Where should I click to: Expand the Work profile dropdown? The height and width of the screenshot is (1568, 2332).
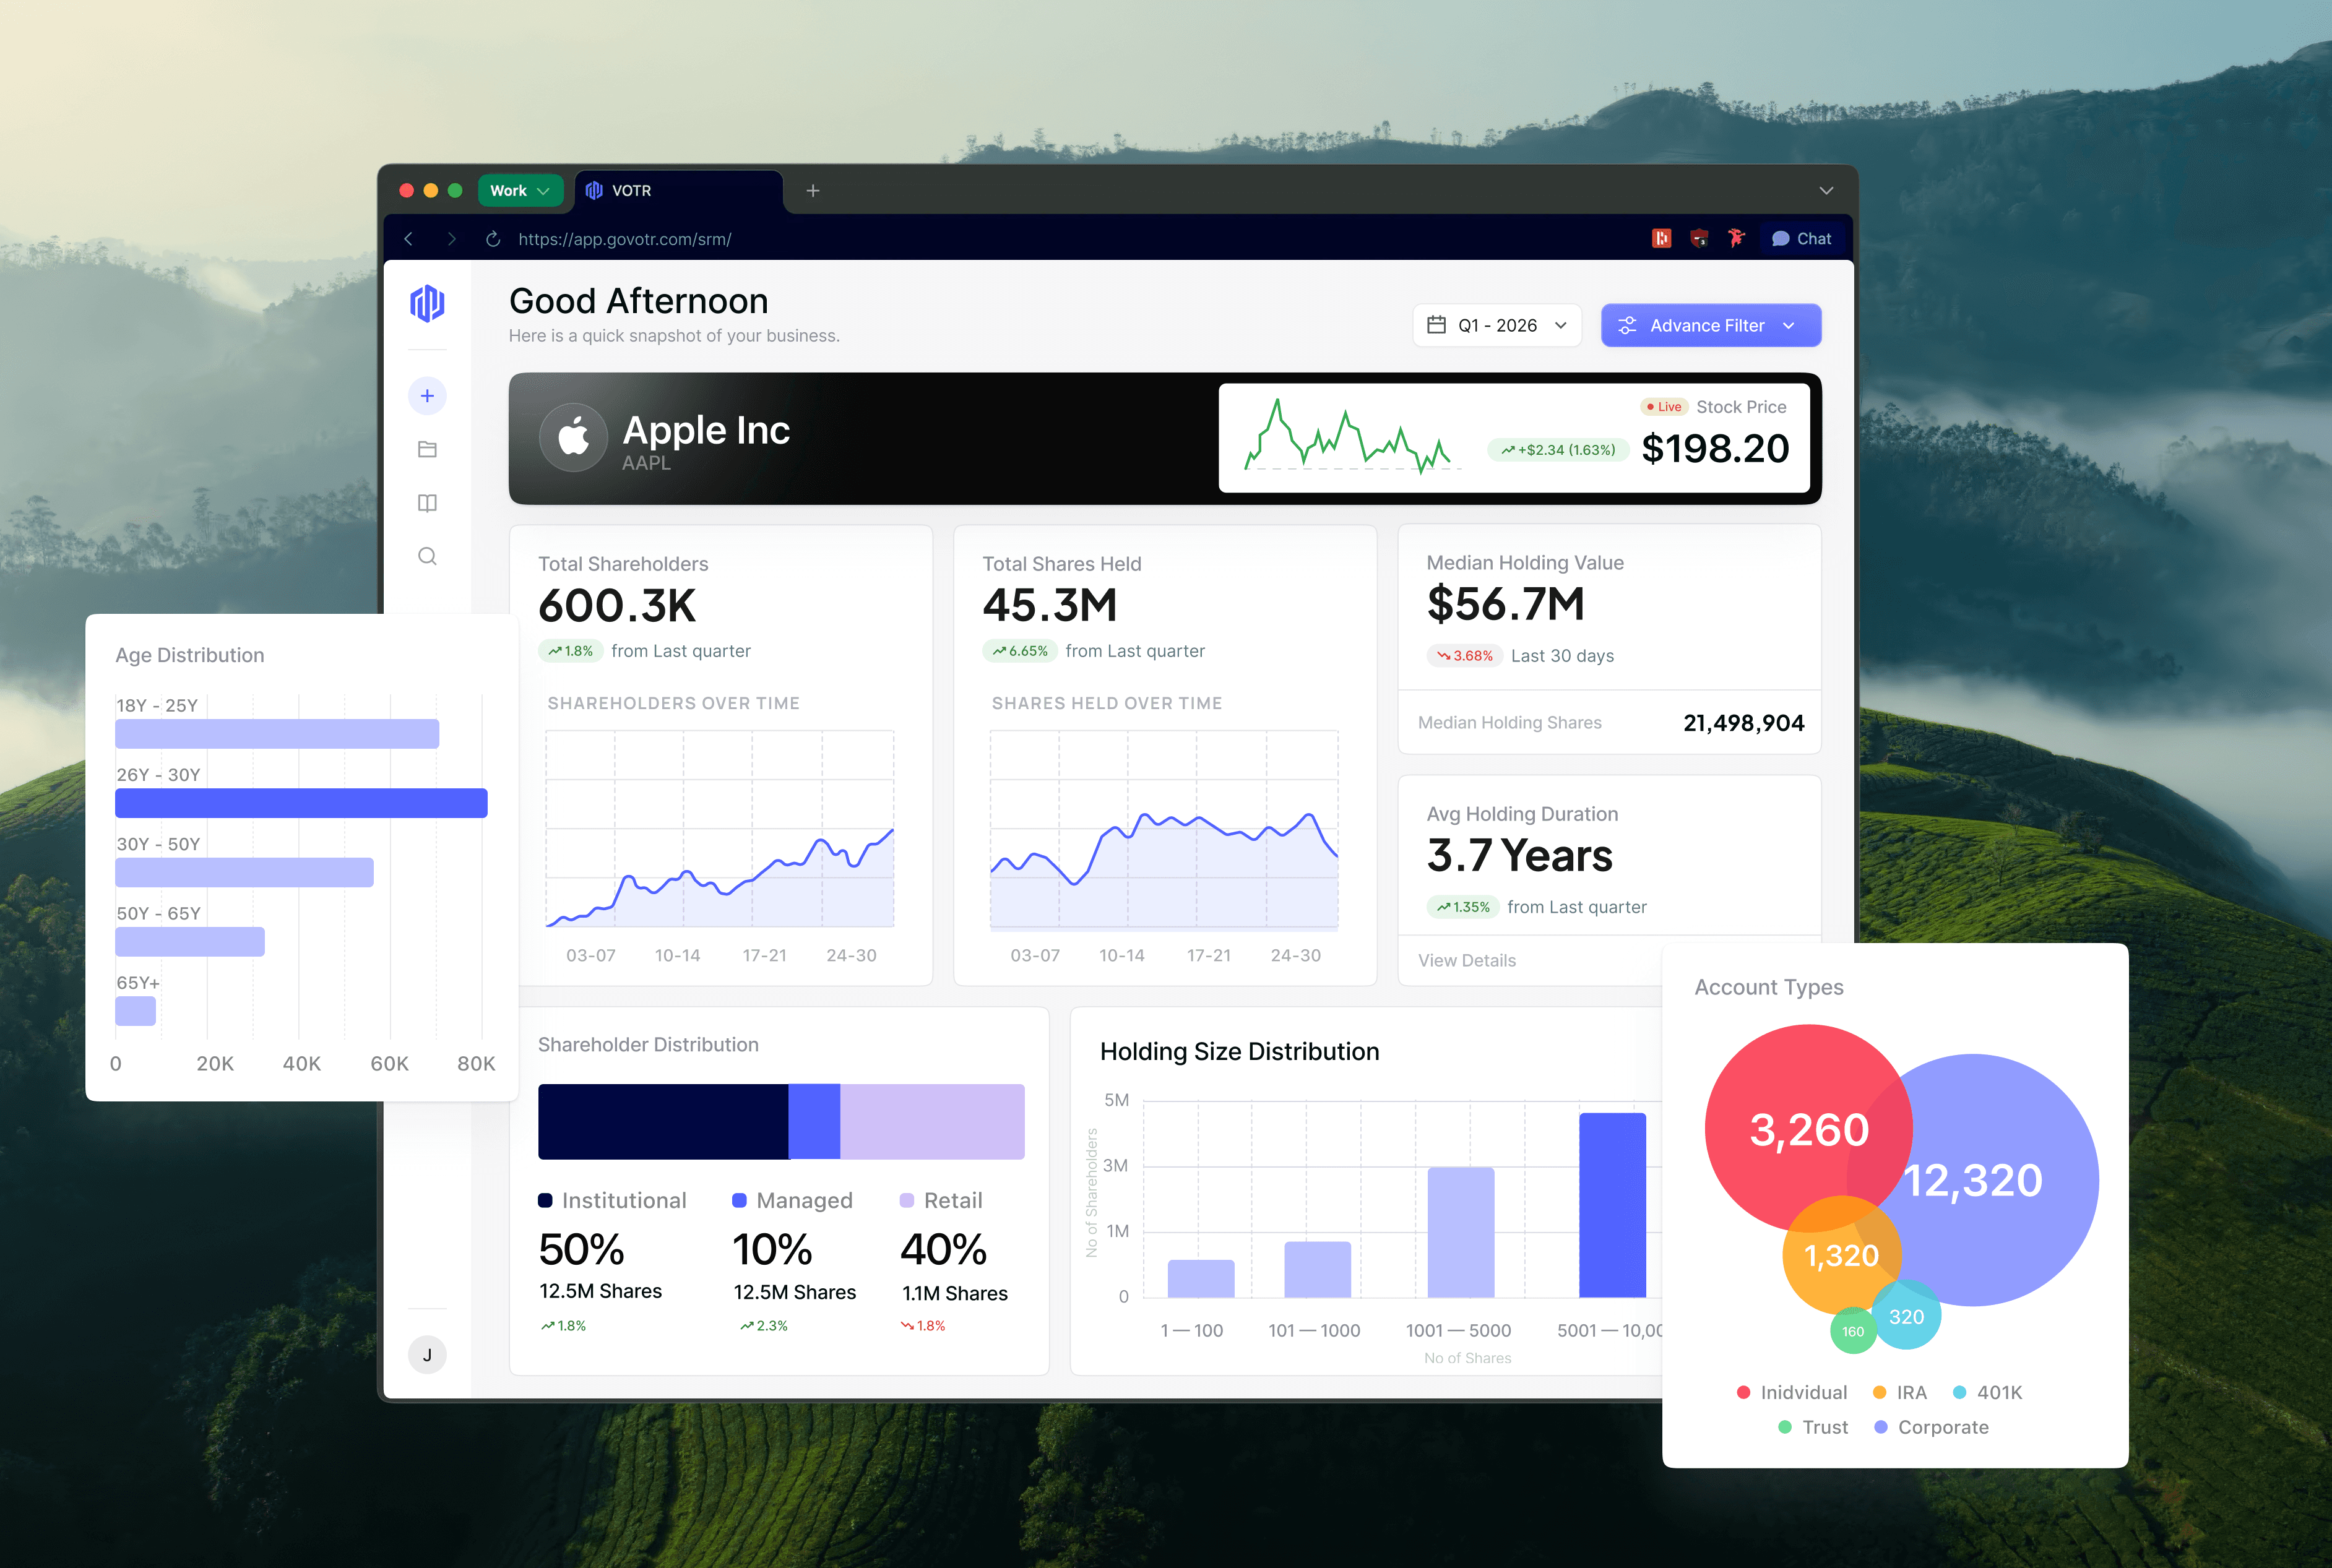(x=520, y=190)
